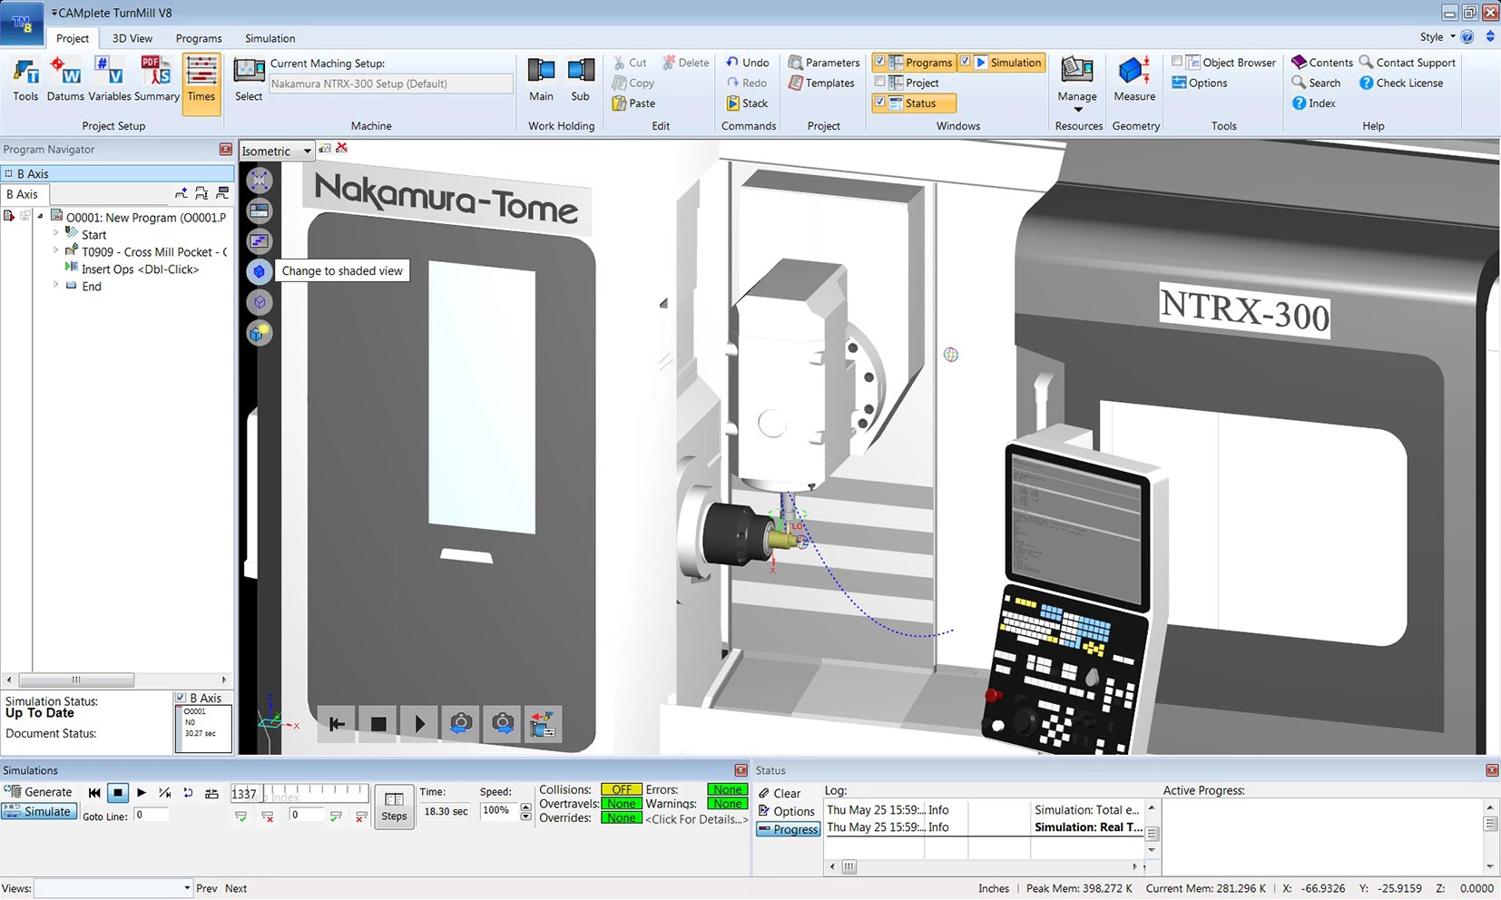Viewport: 1501px width, 900px height.
Task: Click the viewport play overlay button
Action: point(419,724)
